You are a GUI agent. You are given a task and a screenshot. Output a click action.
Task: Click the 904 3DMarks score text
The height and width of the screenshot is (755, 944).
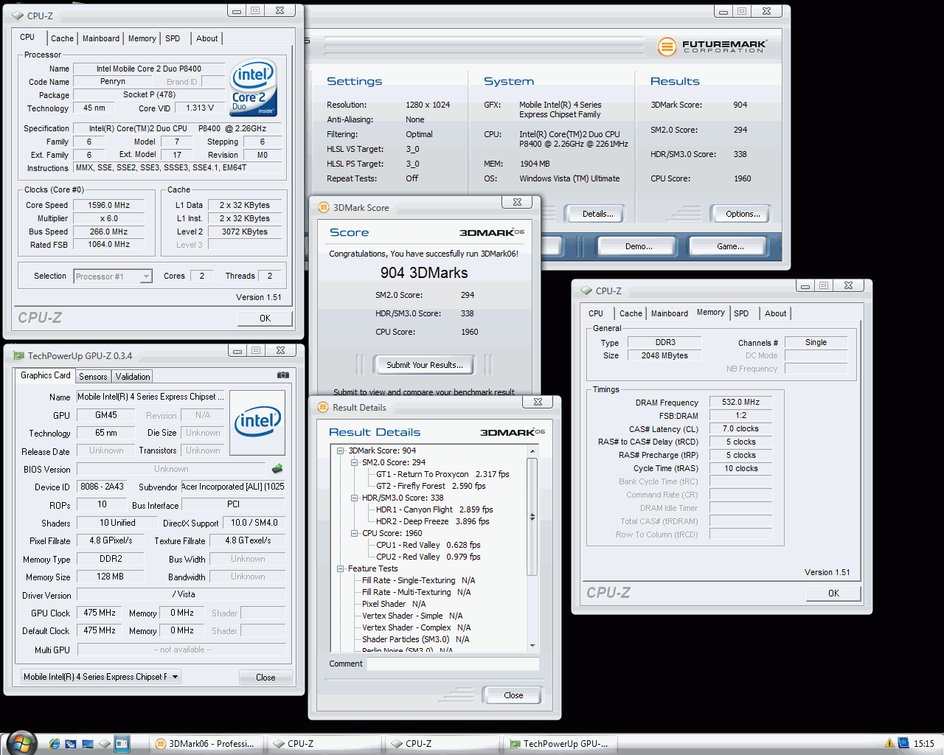pos(424,273)
